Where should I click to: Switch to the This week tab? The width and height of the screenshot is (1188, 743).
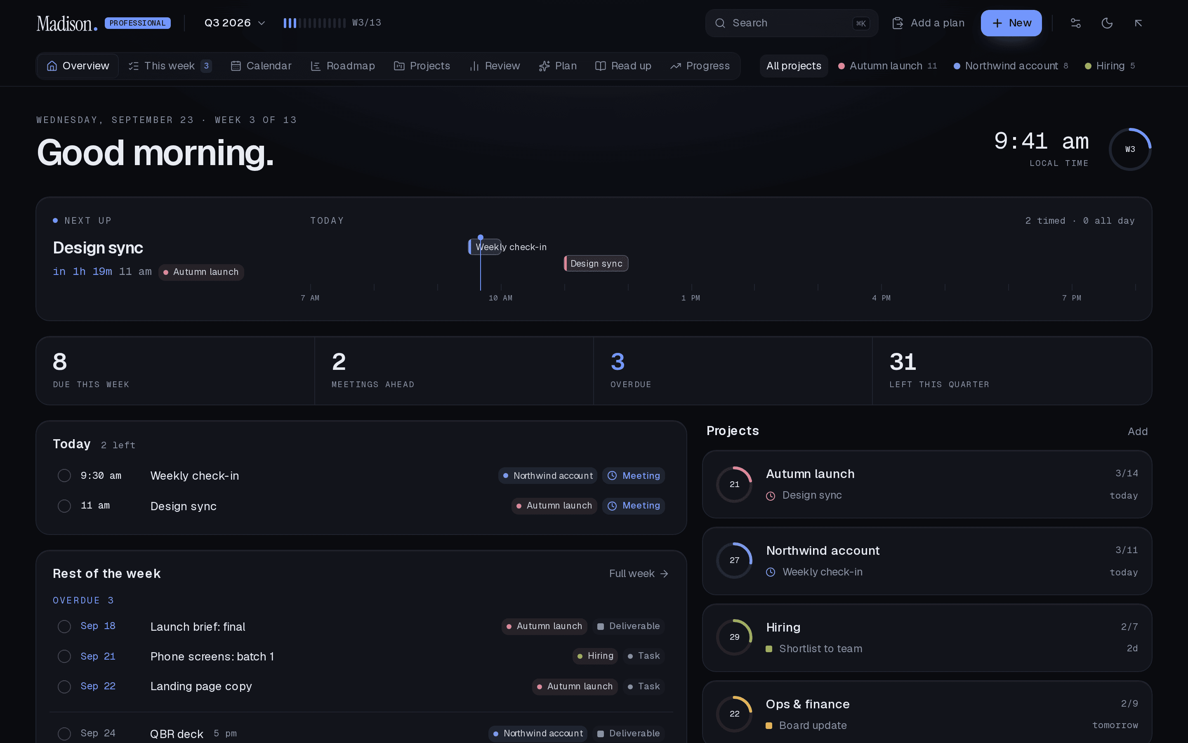tap(170, 66)
